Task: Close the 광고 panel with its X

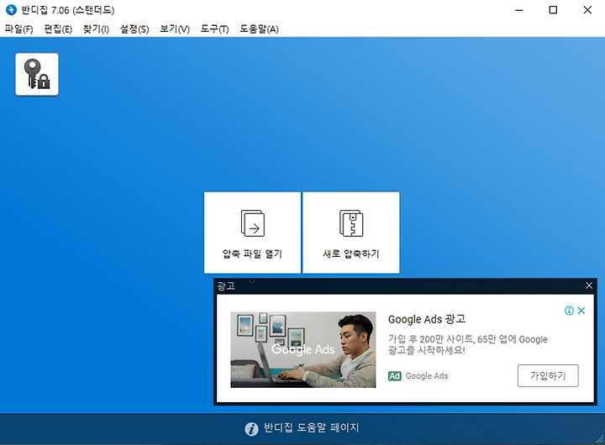Action: point(589,285)
